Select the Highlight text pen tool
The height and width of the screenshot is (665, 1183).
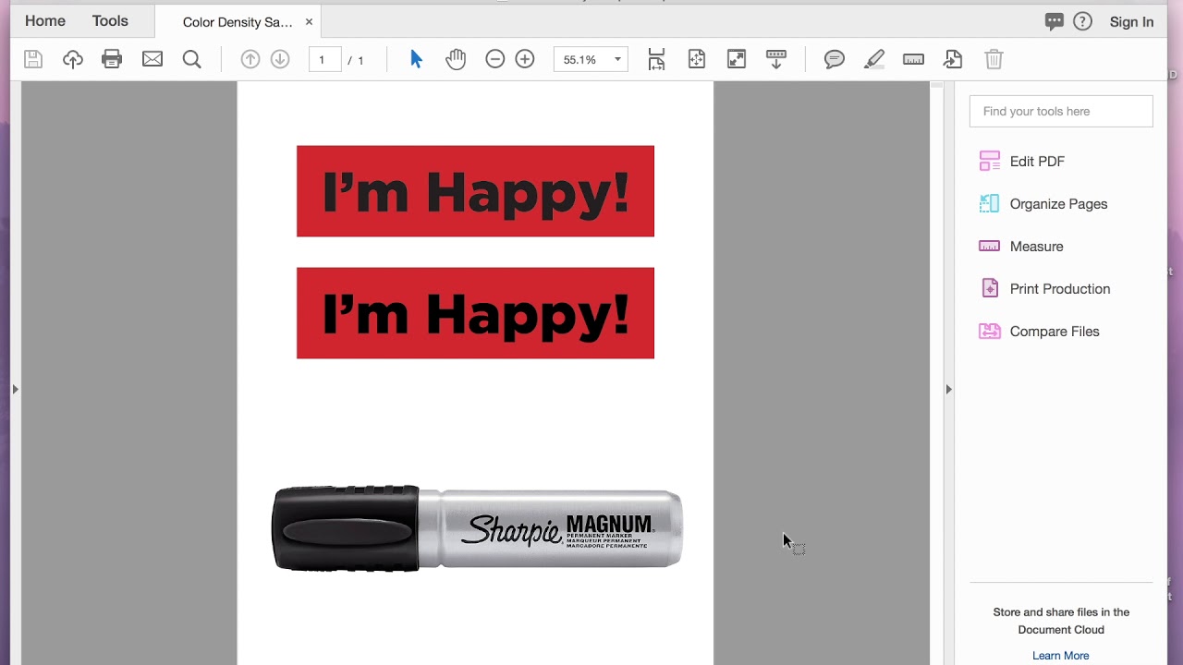(x=874, y=59)
